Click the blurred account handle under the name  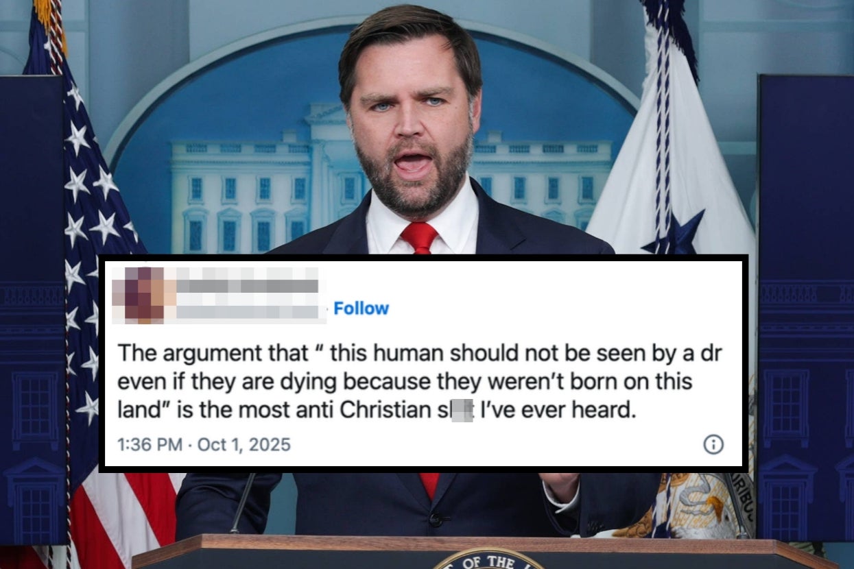(x=251, y=311)
